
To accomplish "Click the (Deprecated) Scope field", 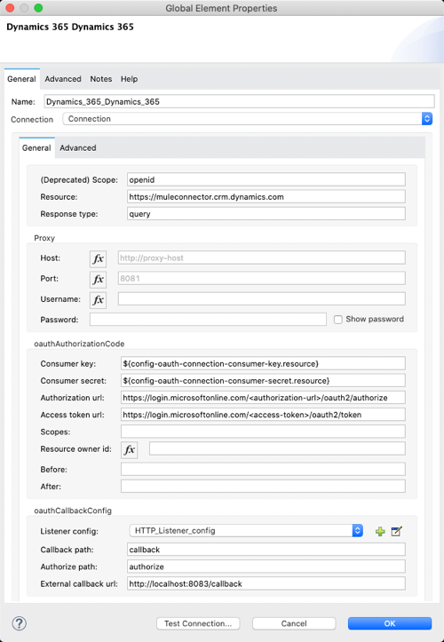I will pos(266,179).
